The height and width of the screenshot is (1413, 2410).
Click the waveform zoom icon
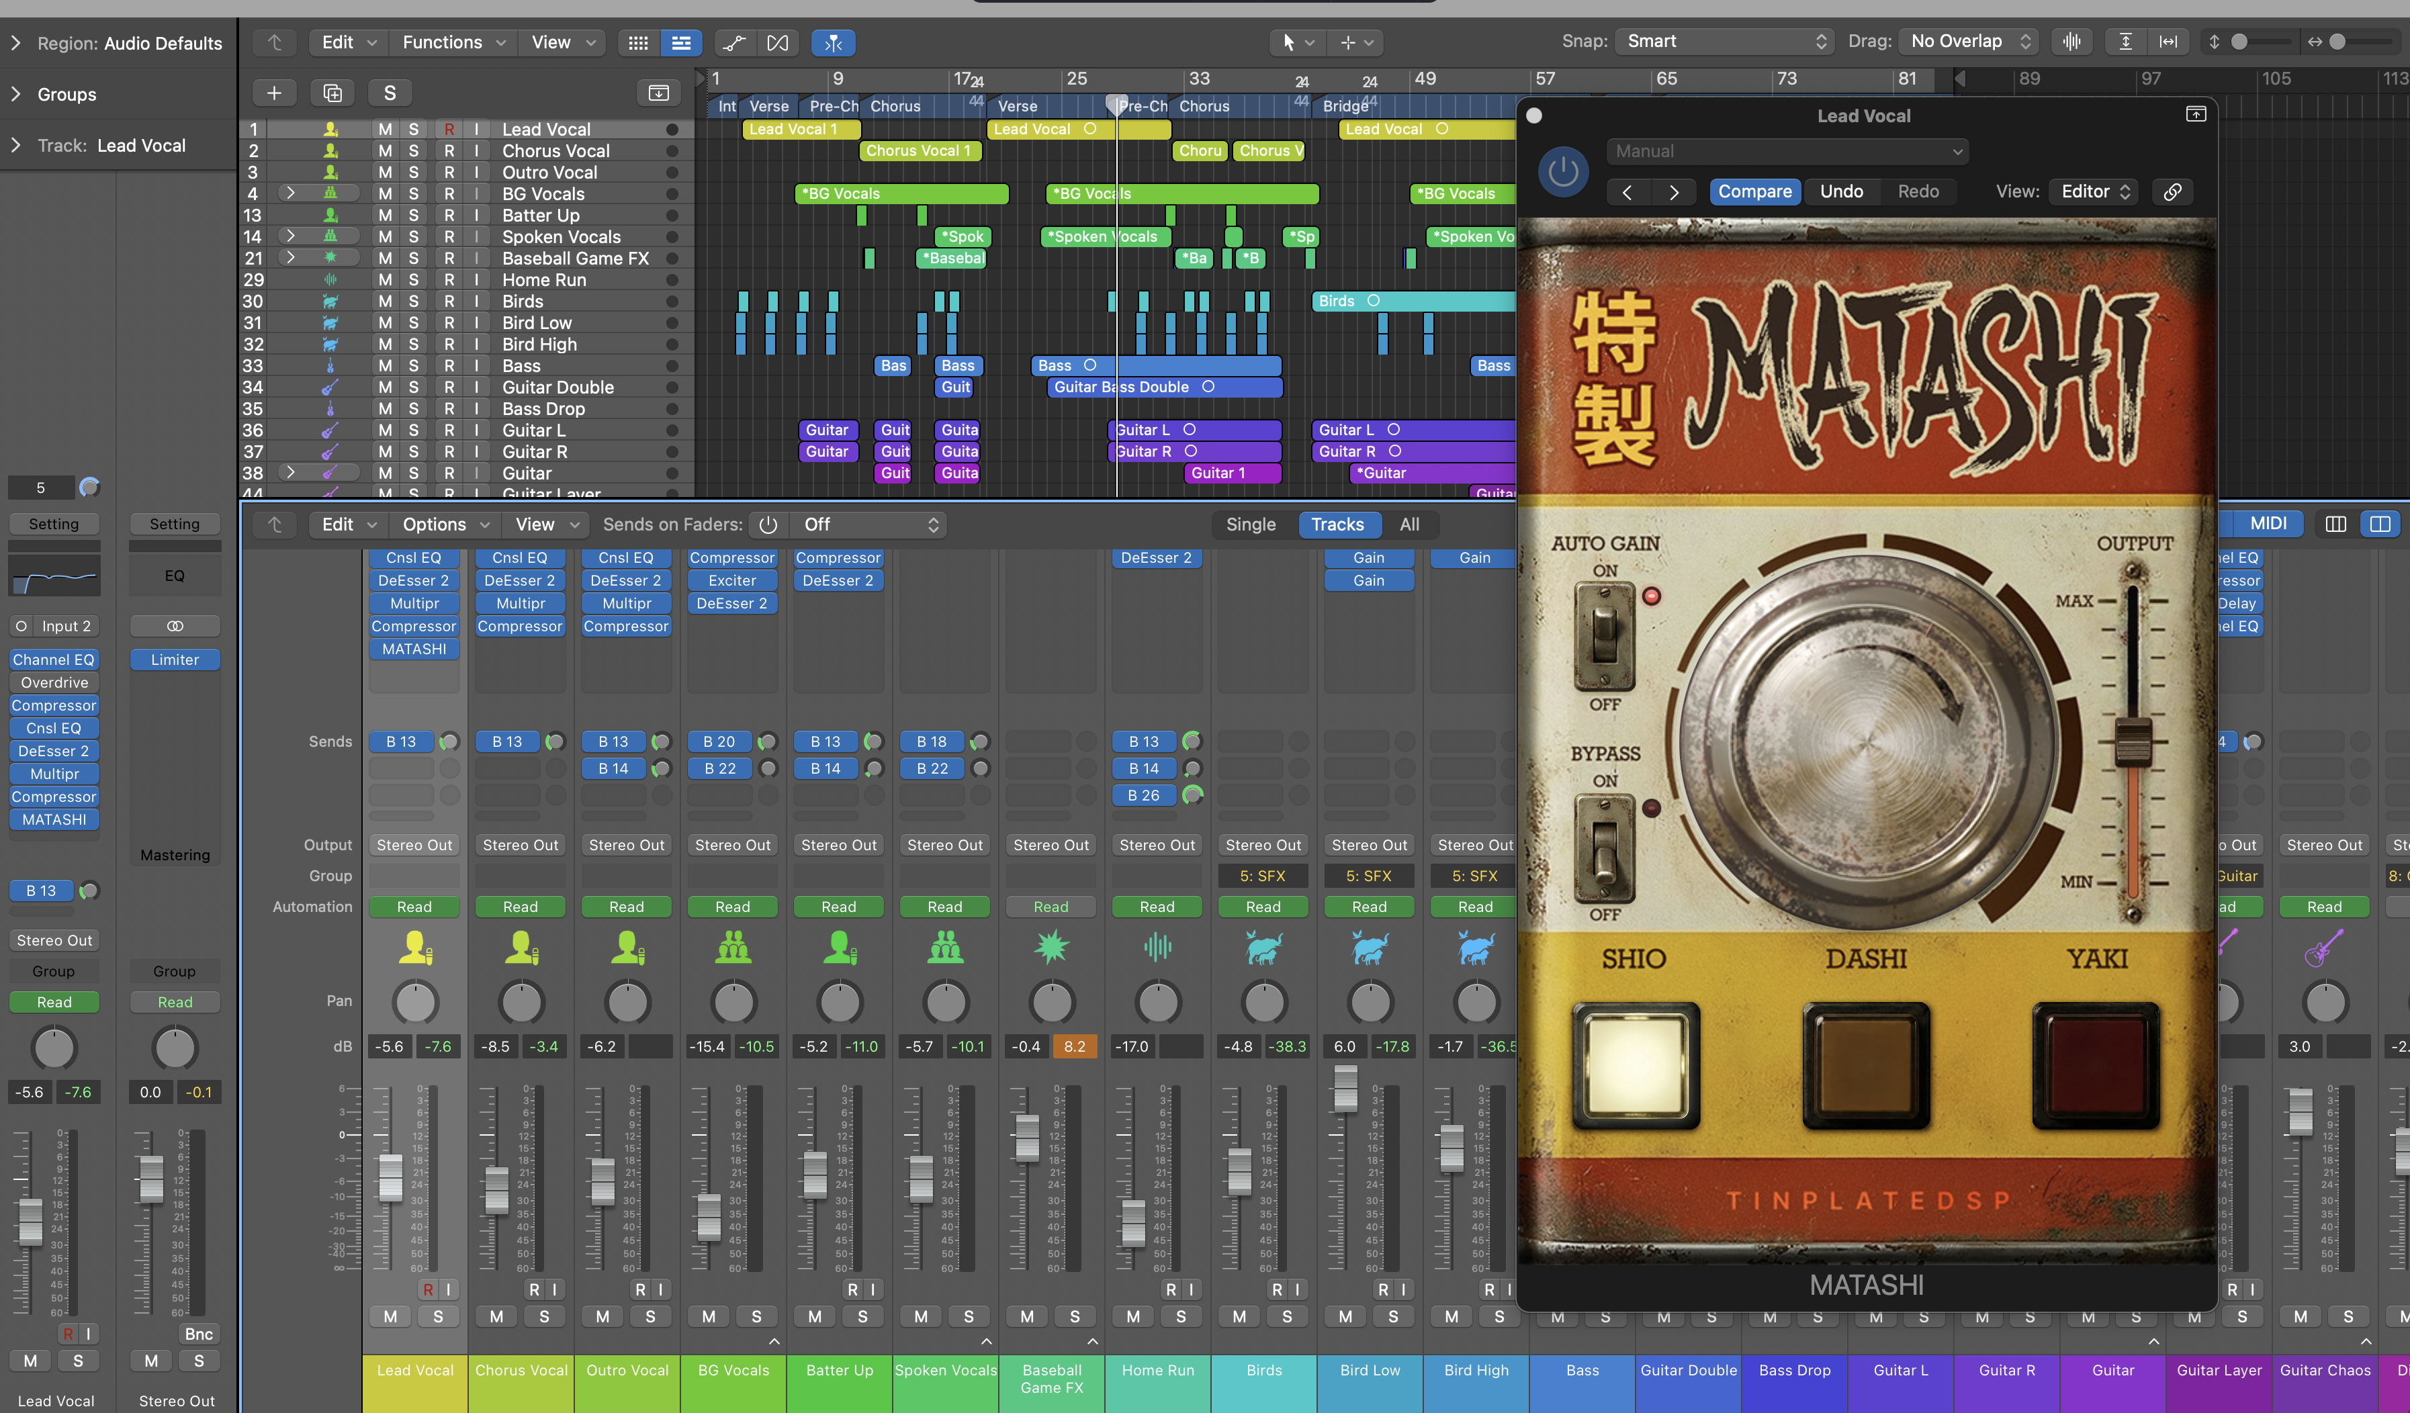click(2071, 41)
